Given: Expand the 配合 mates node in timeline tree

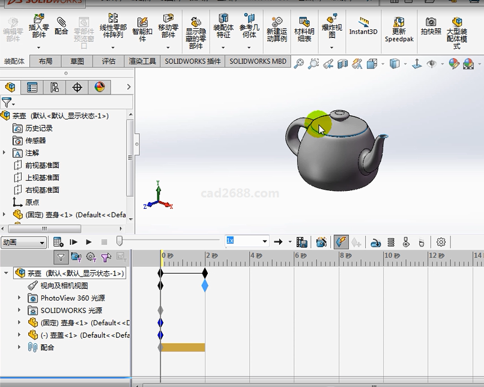Looking at the screenshot, I should coord(19,347).
